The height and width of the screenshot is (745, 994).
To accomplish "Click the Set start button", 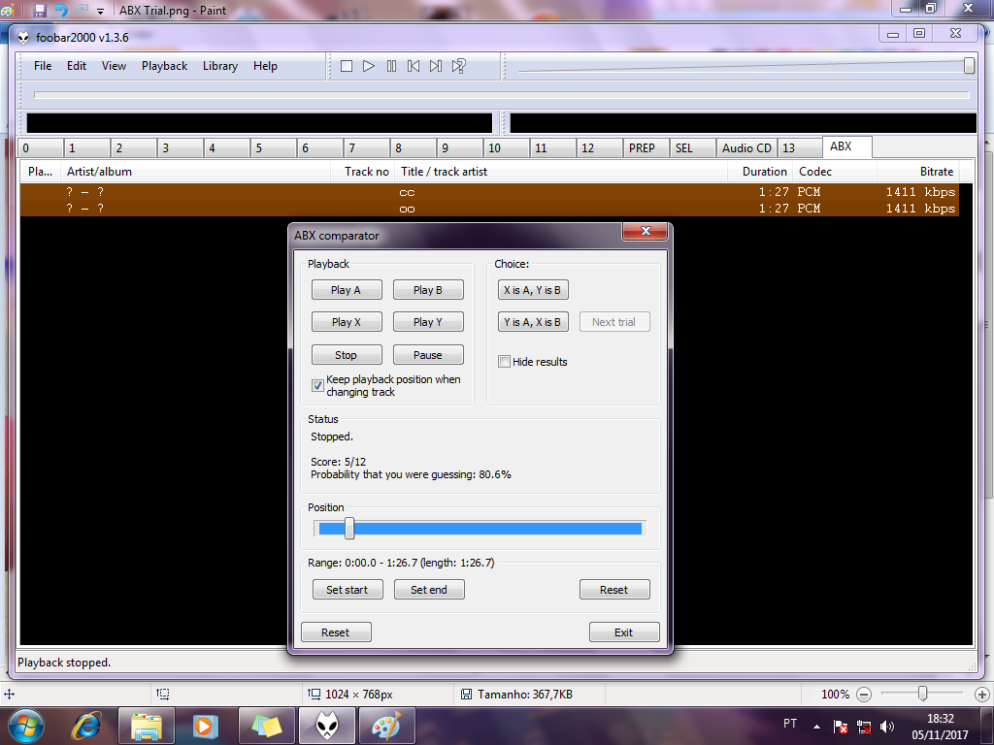I will [x=348, y=590].
